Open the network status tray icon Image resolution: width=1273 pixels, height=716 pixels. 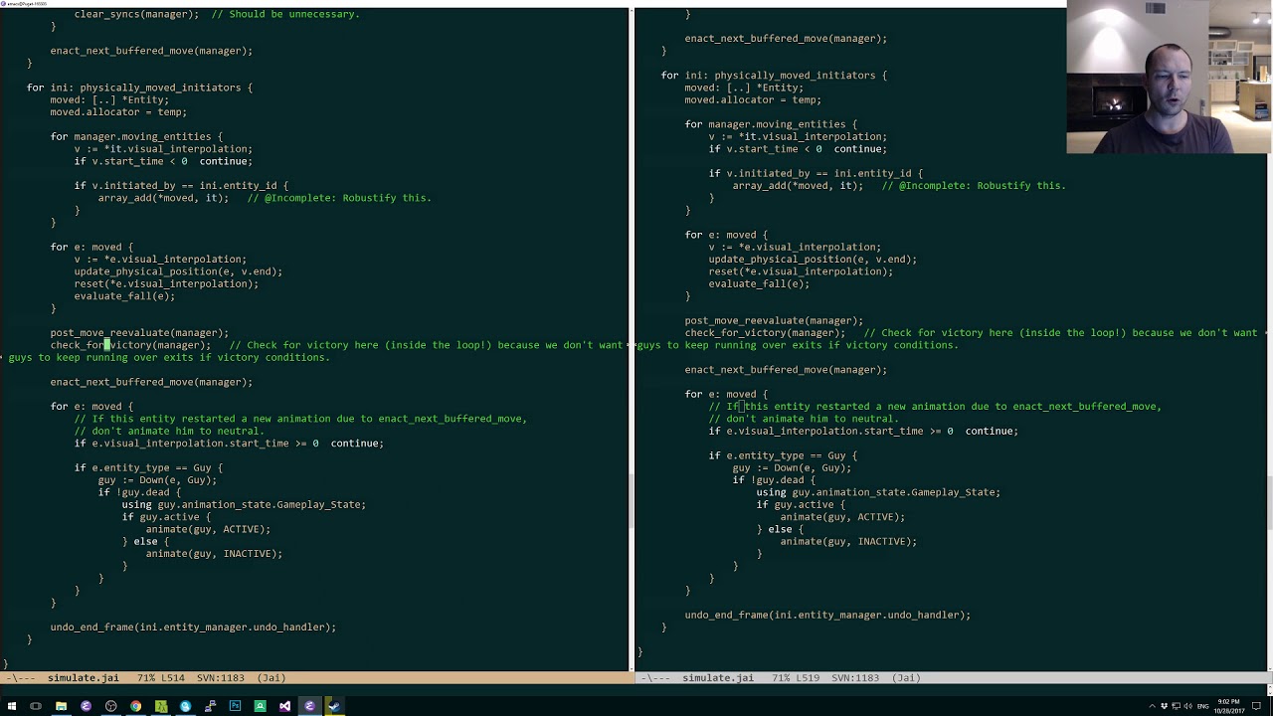click(x=1176, y=706)
